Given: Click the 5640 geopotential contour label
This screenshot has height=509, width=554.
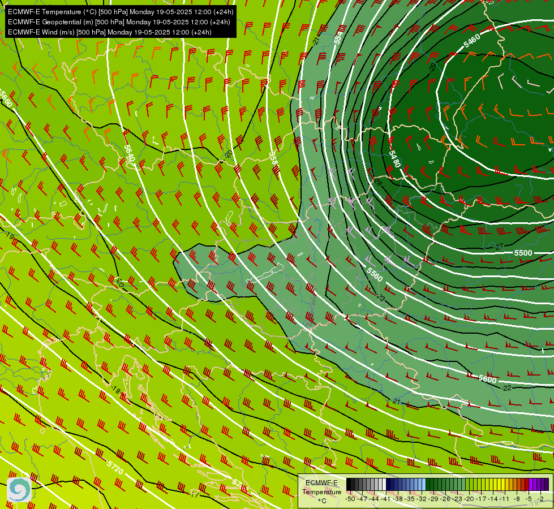Looking at the screenshot, I should coord(130,154).
